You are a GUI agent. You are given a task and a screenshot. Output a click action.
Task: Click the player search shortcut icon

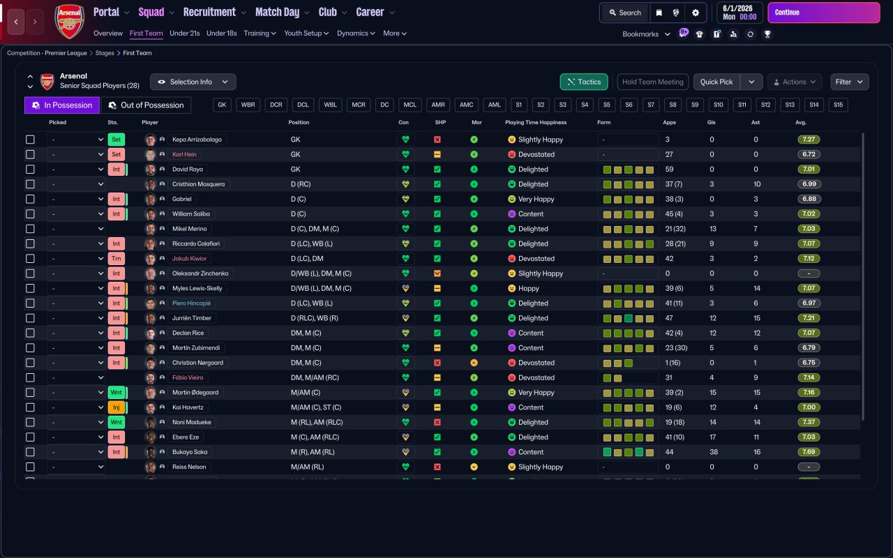[733, 33]
